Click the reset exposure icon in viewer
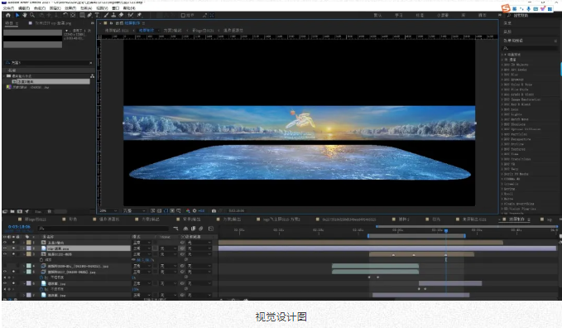This screenshot has width=562, height=328. 195,210
